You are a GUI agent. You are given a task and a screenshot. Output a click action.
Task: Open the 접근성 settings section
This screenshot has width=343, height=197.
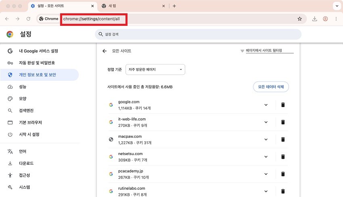point(40,175)
